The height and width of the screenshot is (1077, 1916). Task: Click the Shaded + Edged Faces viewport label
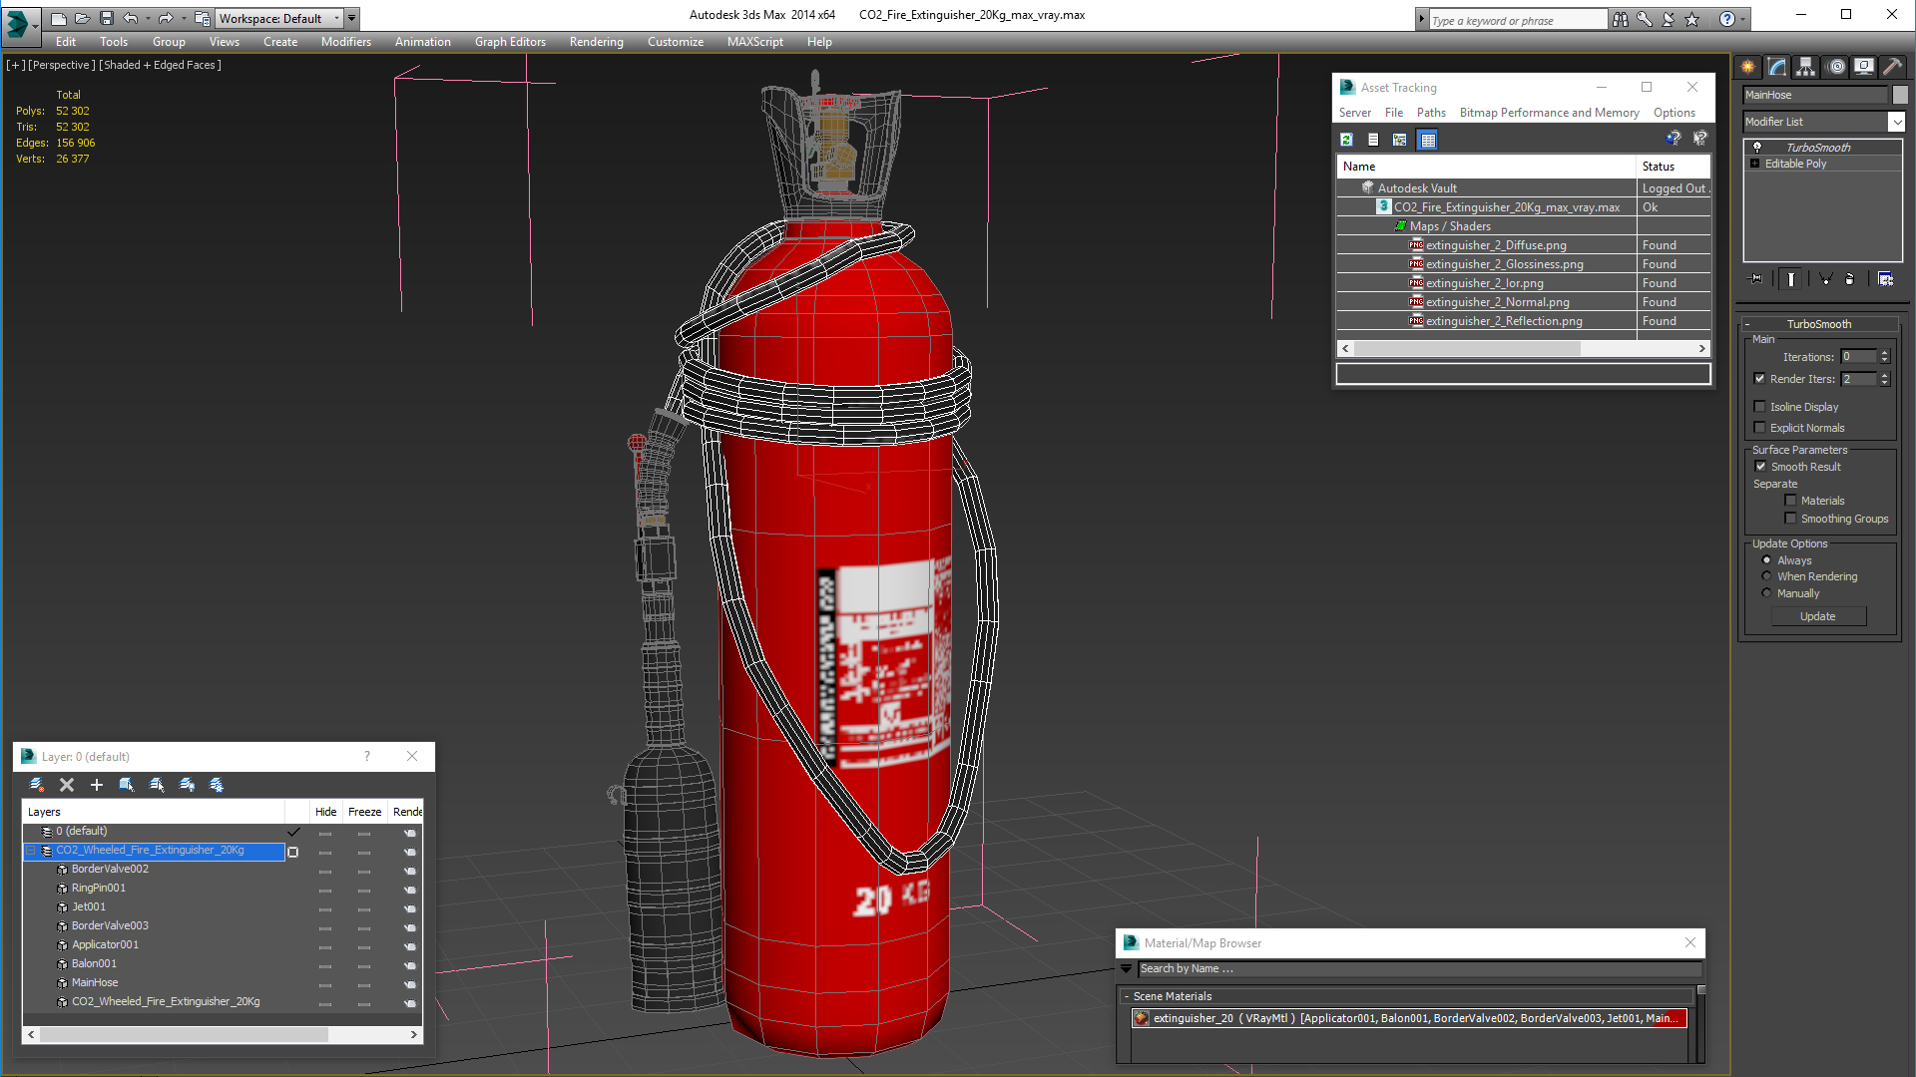point(160,65)
